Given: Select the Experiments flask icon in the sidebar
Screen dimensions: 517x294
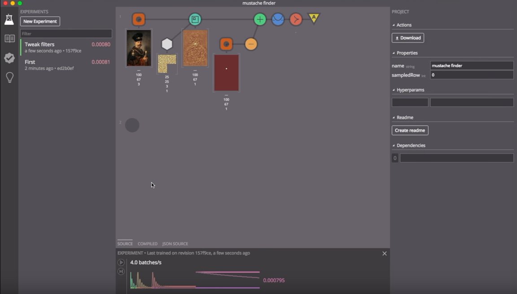Looking at the screenshot, I should (x=9, y=19).
